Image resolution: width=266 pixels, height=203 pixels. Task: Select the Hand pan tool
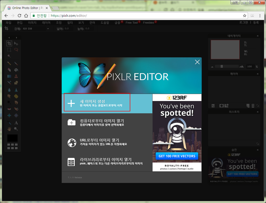click(x=9, y=129)
